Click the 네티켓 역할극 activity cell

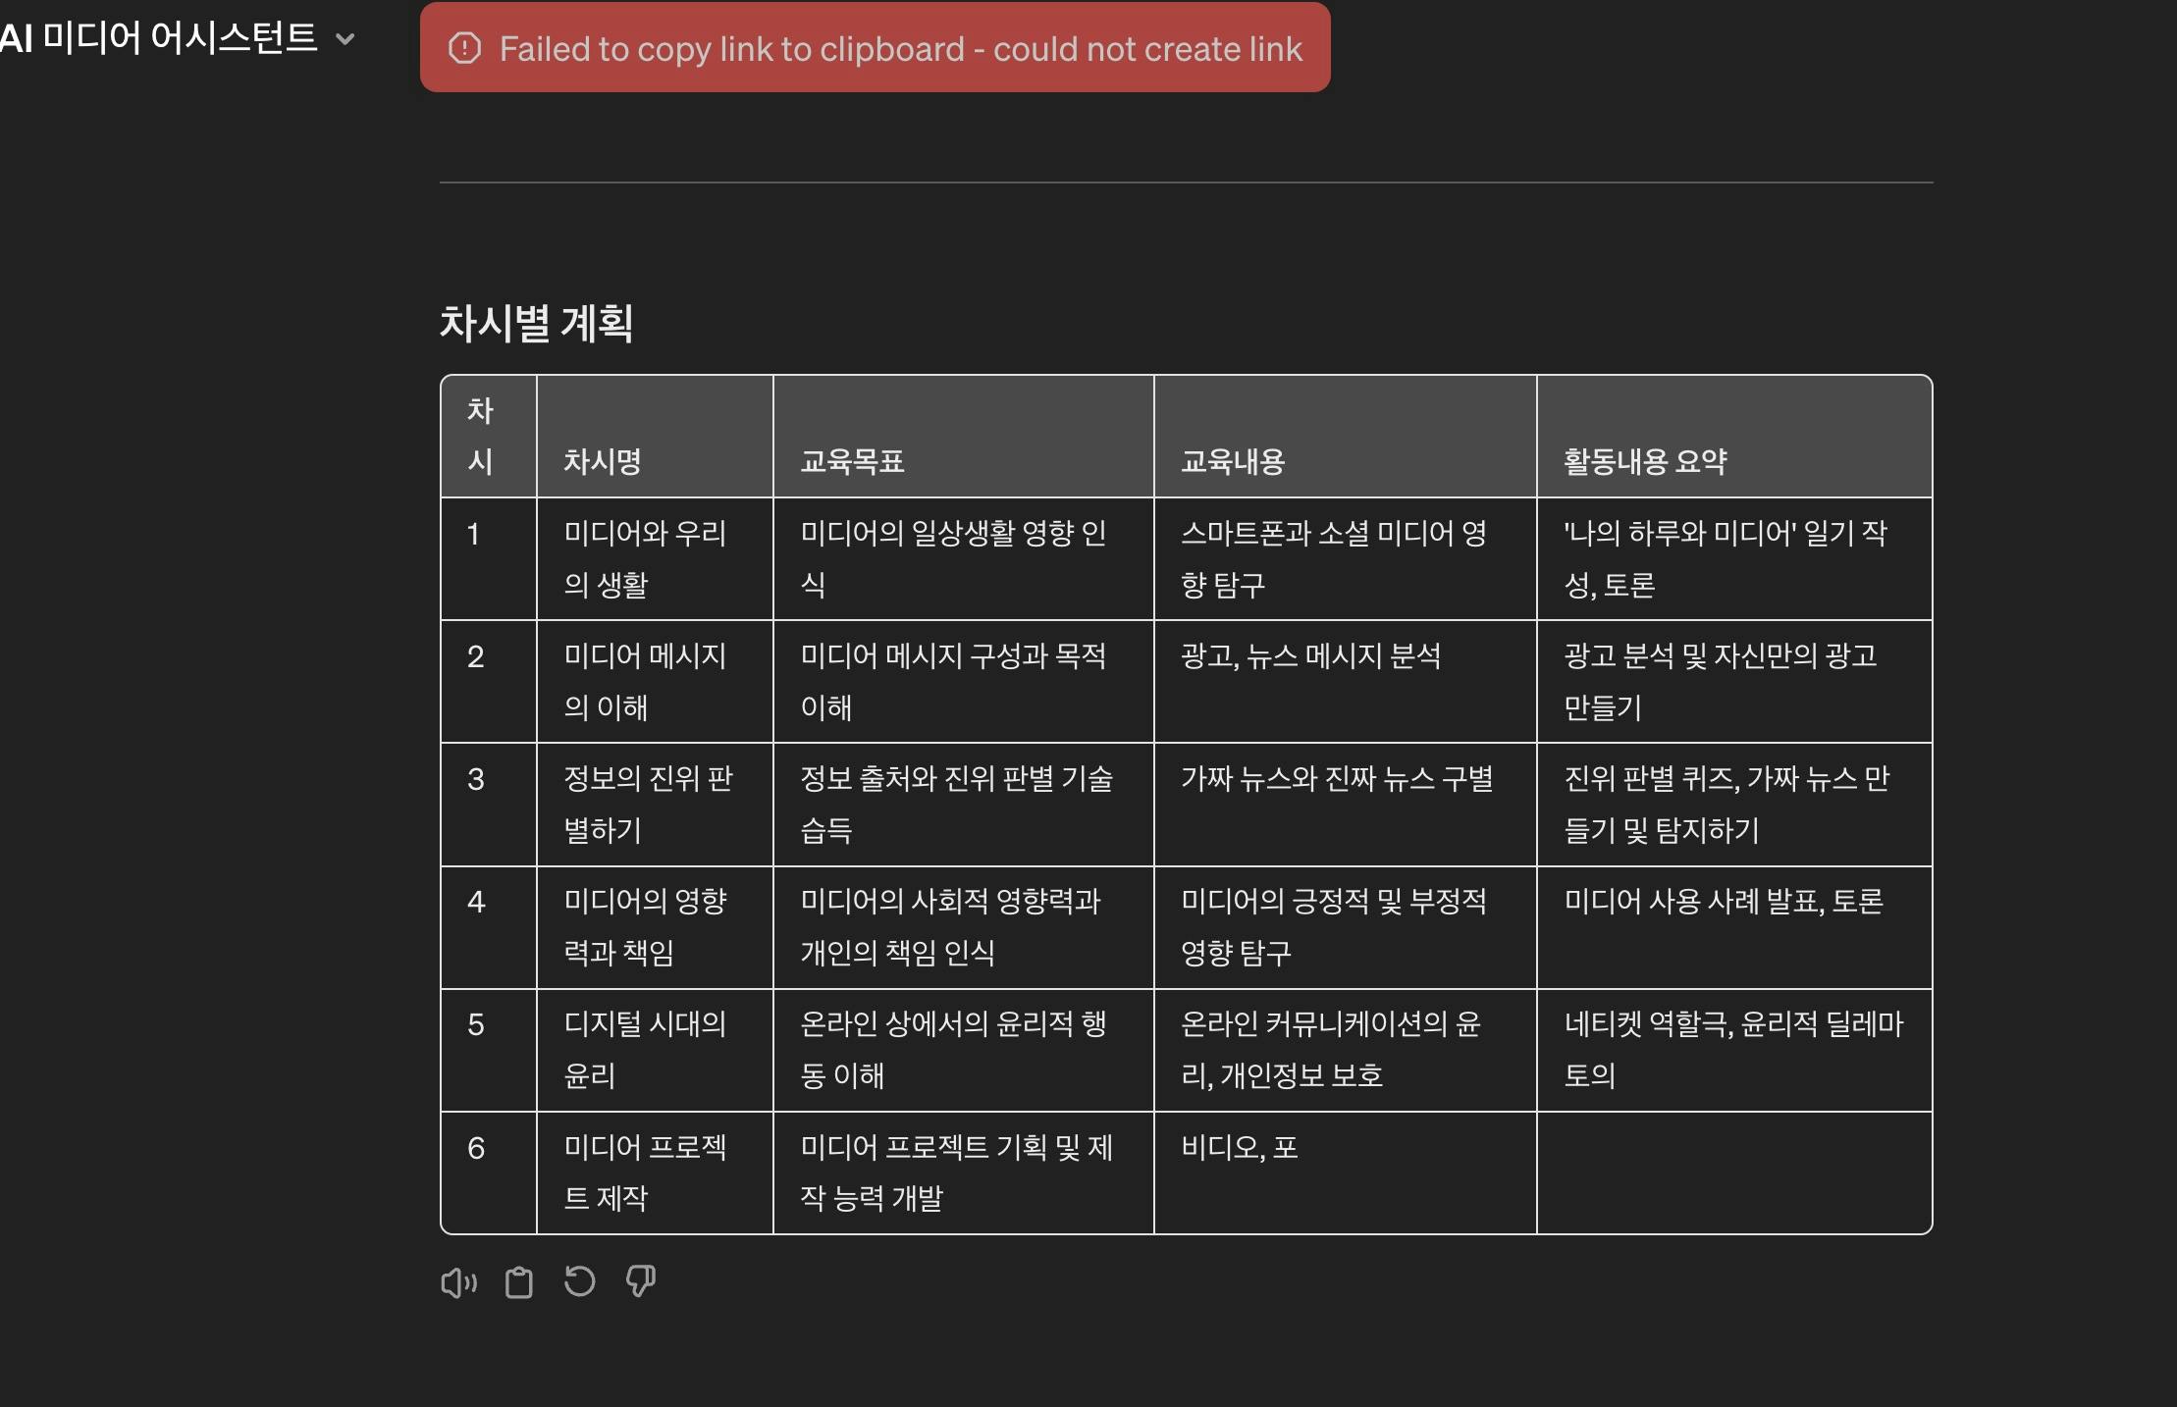click(1732, 1049)
